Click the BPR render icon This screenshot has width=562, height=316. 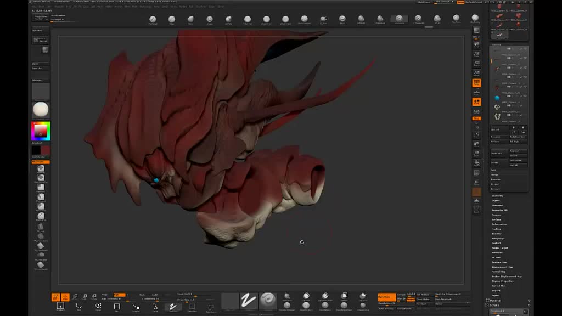click(x=476, y=31)
